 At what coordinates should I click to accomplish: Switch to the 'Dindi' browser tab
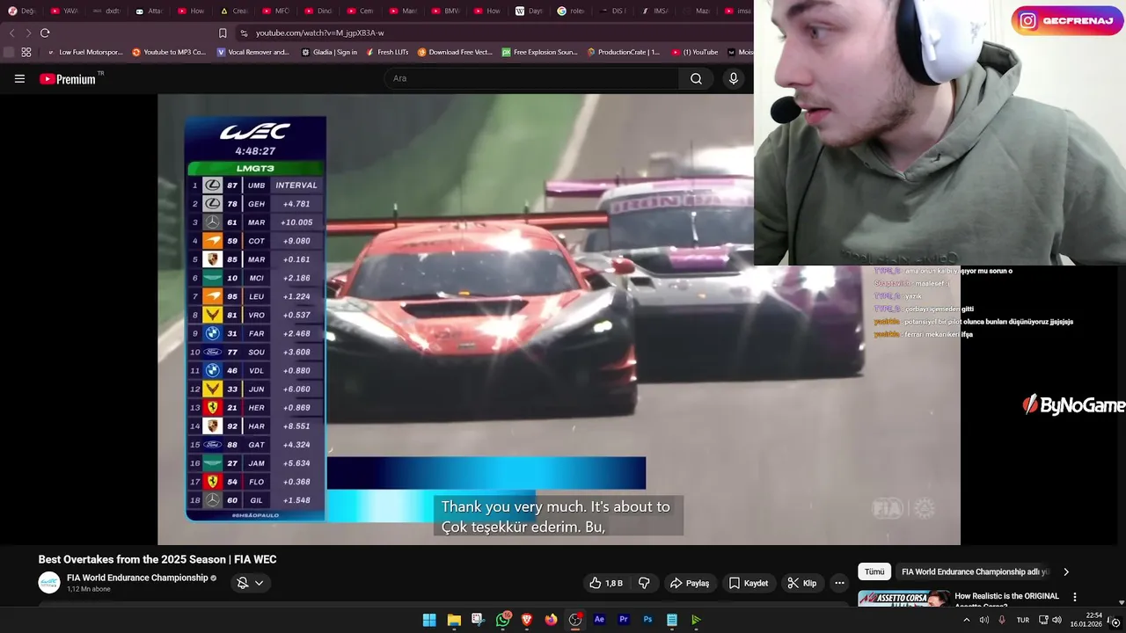point(318,11)
